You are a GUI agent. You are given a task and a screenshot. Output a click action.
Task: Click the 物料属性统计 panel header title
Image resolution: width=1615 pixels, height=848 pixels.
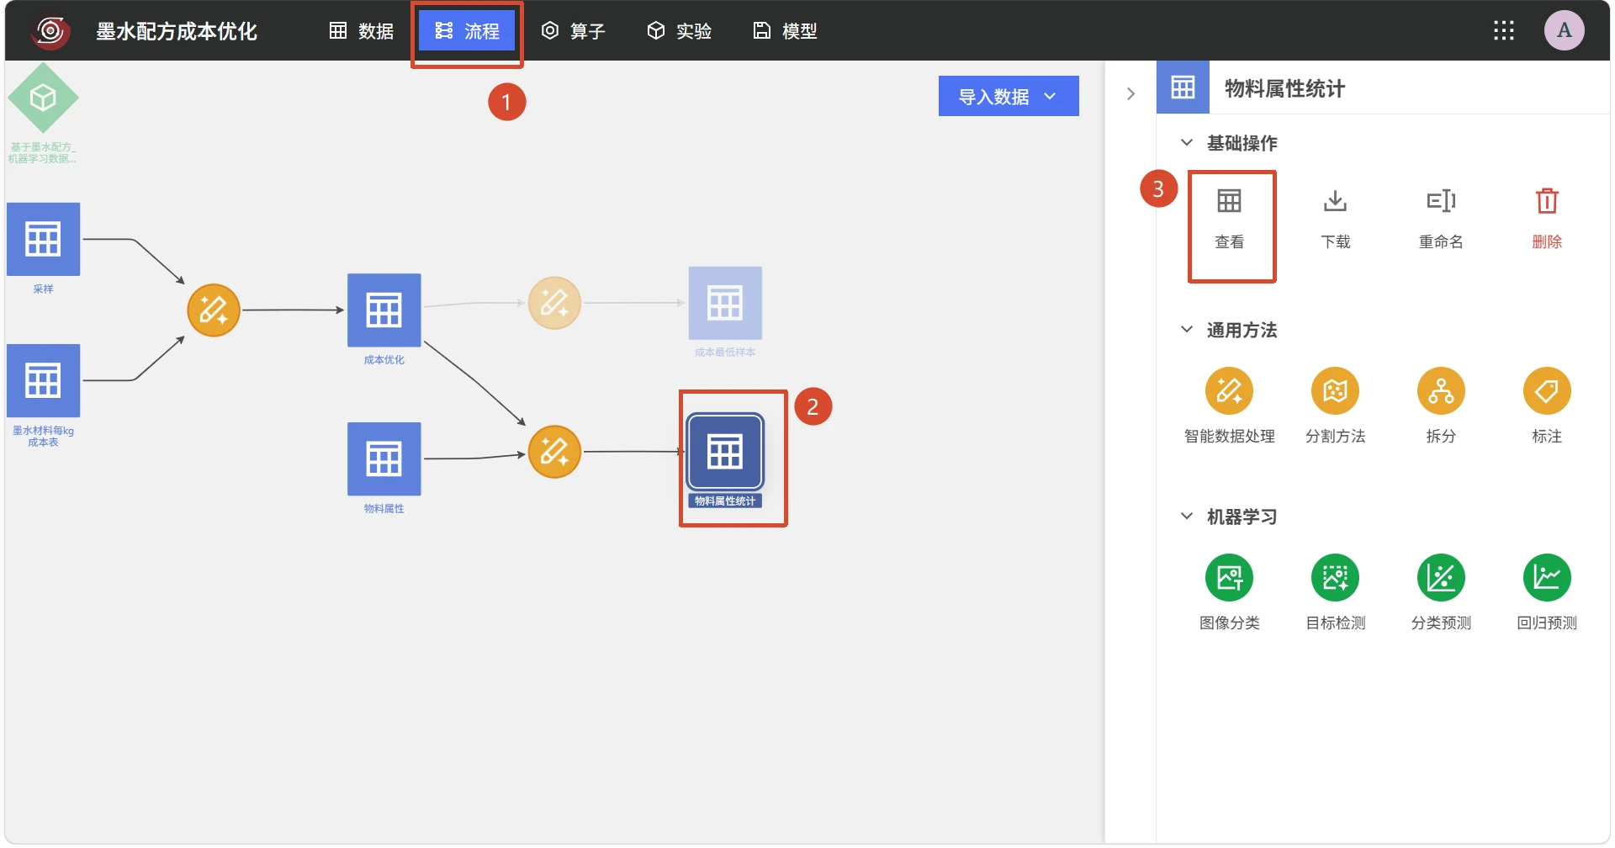(1284, 88)
